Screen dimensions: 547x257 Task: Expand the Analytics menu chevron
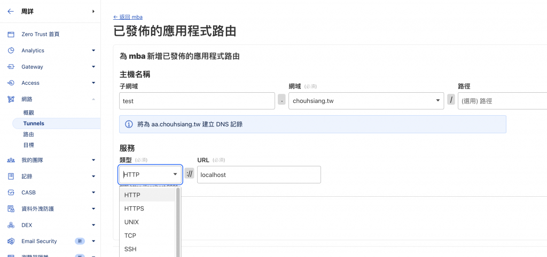[x=93, y=51]
